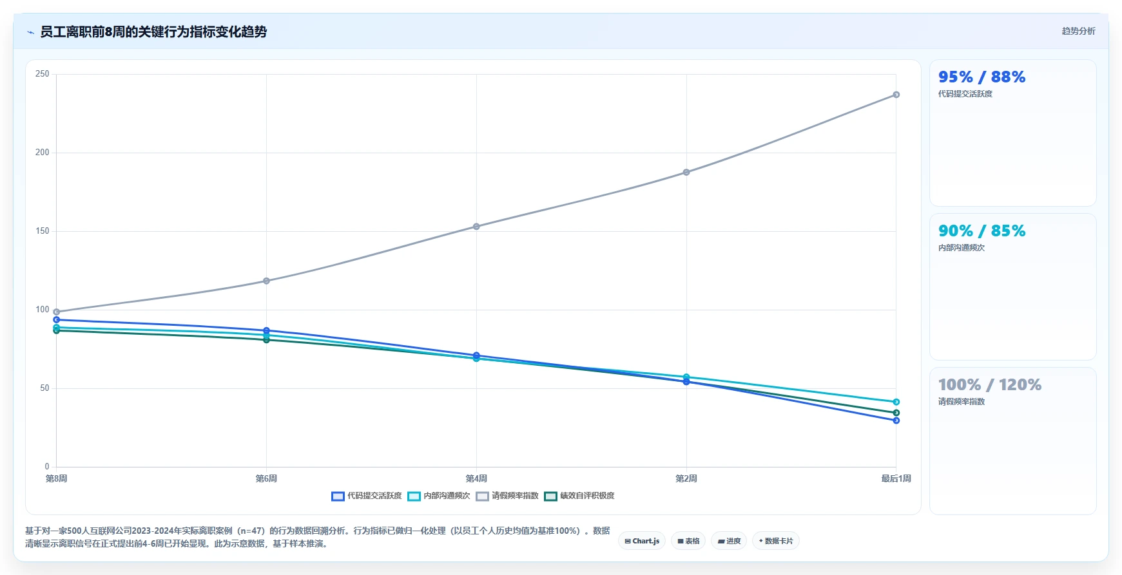Select the 请假频率指数 data point at 最后1周
Screen dimensions: 1122x575
click(896, 95)
